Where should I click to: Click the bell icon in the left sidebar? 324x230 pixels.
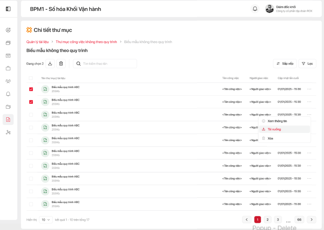point(8,94)
